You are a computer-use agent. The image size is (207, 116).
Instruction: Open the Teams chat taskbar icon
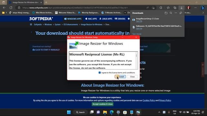tap(98, 112)
